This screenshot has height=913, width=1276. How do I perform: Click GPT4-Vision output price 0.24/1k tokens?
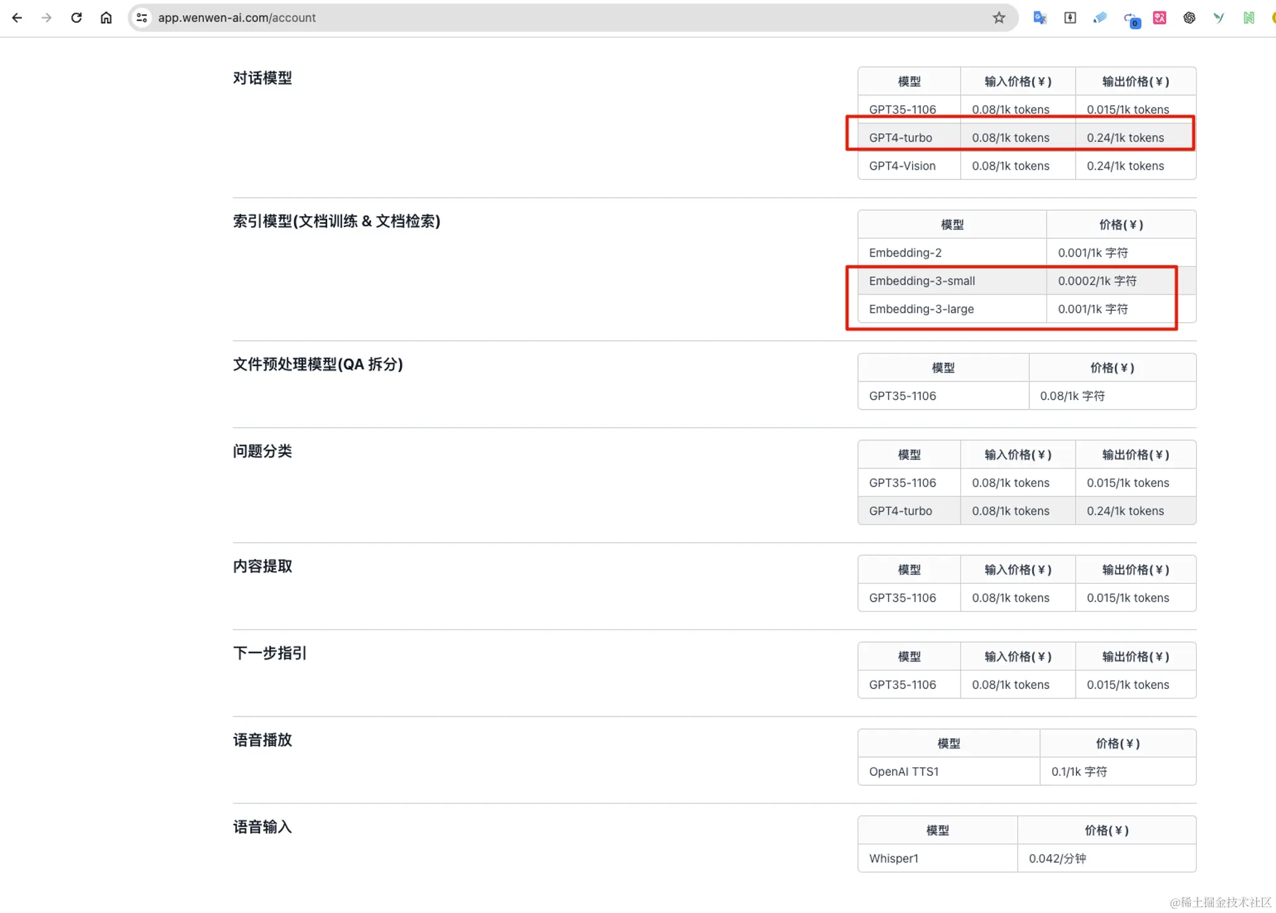click(x=1135, y=165)
